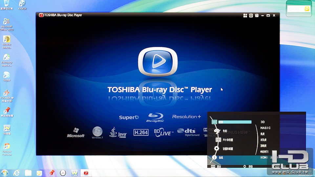Maximize the TOSHIBA Blu-ray Disc Player window
This screenshot has width=315, height=177.
click(268, 15)
